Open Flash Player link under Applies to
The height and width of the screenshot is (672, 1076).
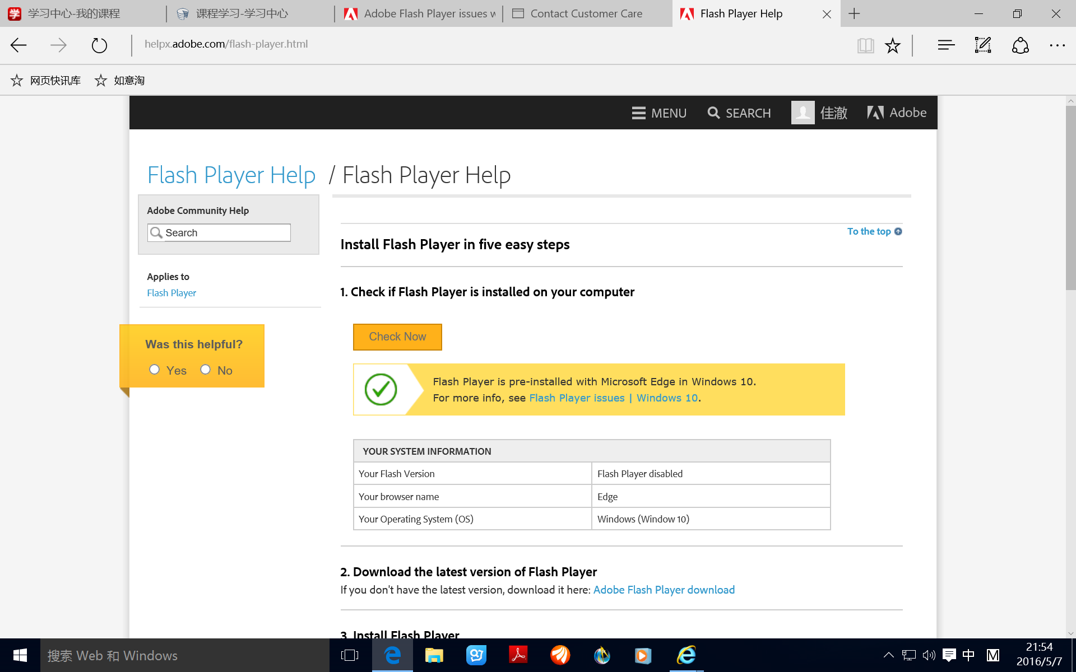point(171,293)
